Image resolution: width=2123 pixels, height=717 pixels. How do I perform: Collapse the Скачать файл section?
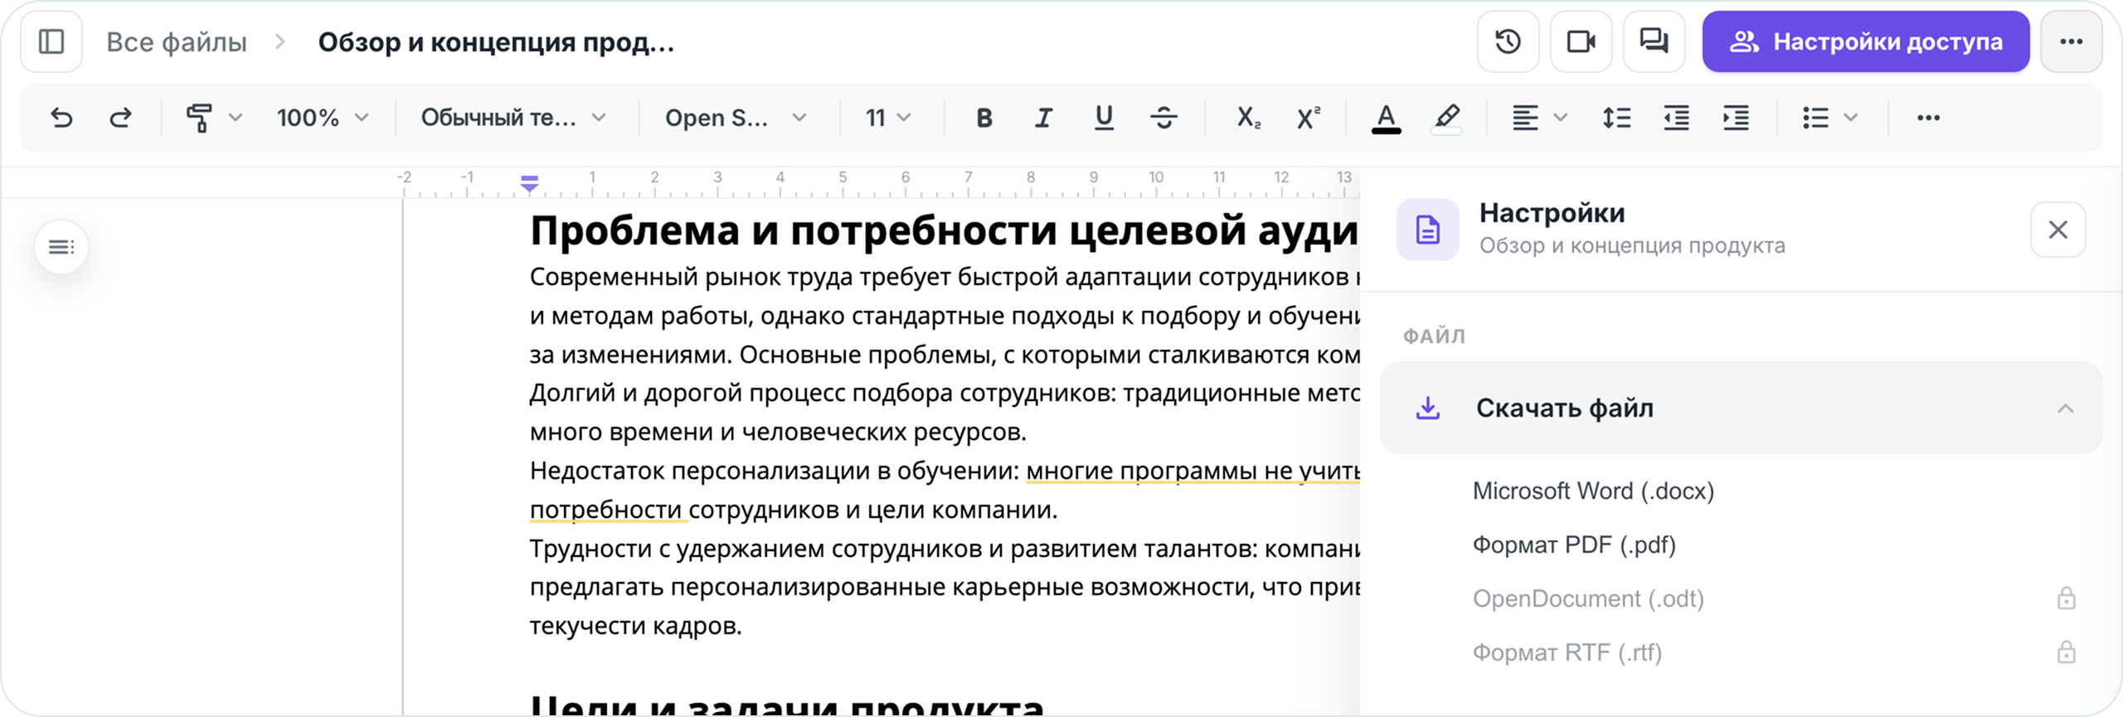point(2065,408)
